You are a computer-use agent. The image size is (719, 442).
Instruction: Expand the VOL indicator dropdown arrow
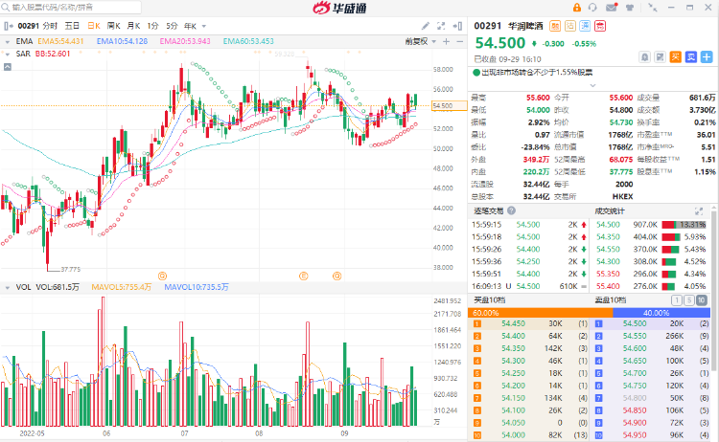[8, 287]
